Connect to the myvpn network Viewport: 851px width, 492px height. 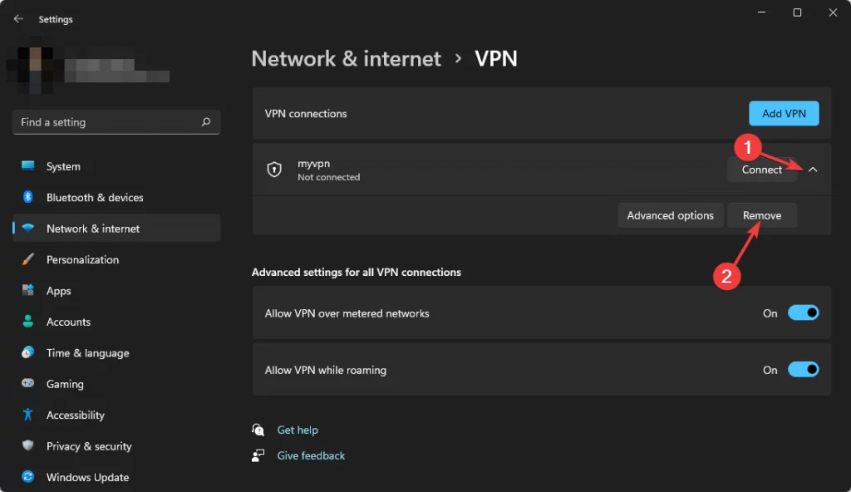(761, 169)
